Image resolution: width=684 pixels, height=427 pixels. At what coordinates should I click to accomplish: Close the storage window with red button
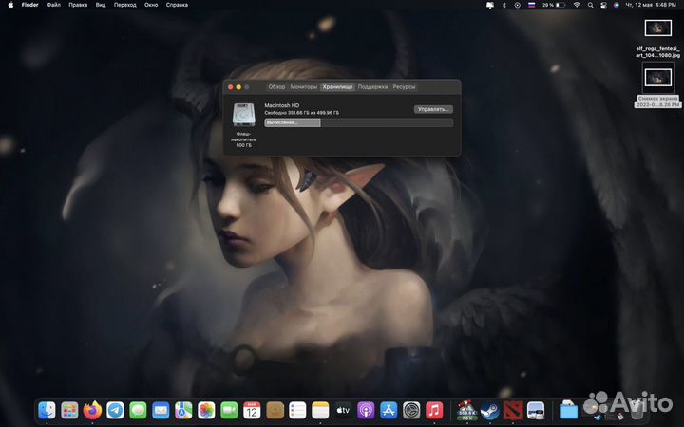click(230, 87)
